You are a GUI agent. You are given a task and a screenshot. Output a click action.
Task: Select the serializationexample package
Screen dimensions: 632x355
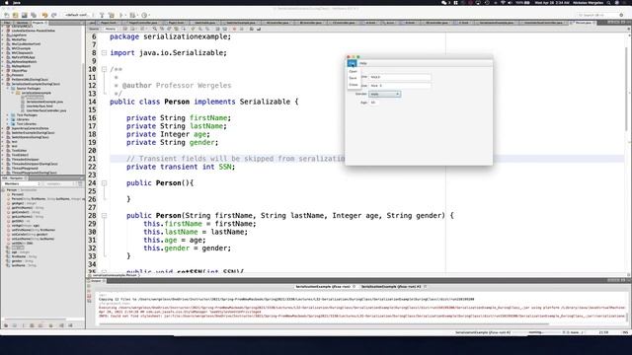click(x=36, y=93)
